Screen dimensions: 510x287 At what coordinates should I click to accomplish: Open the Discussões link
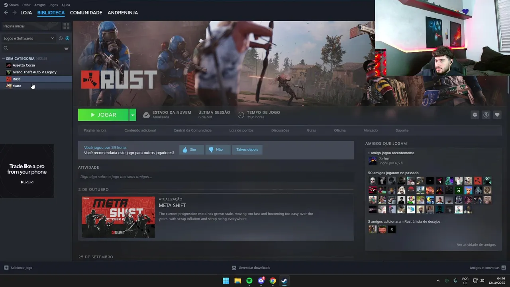[280, 130]
